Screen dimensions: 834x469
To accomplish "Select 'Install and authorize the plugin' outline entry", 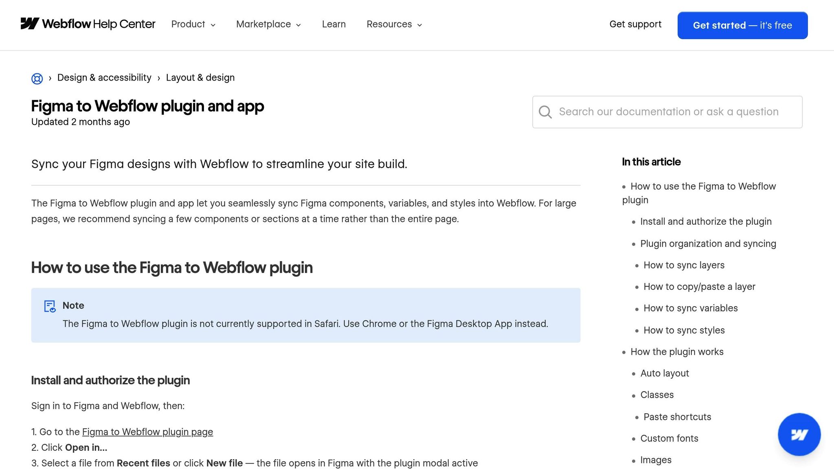I will (x=706, y=221).
